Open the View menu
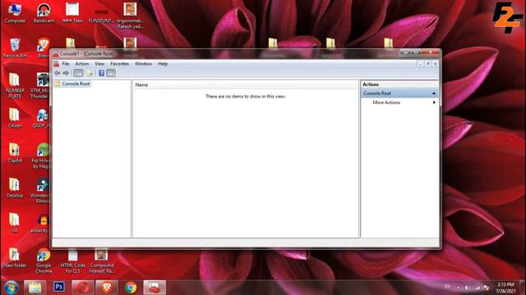The width and height of the screenshot is (526, 295). (x=99, y=64)
